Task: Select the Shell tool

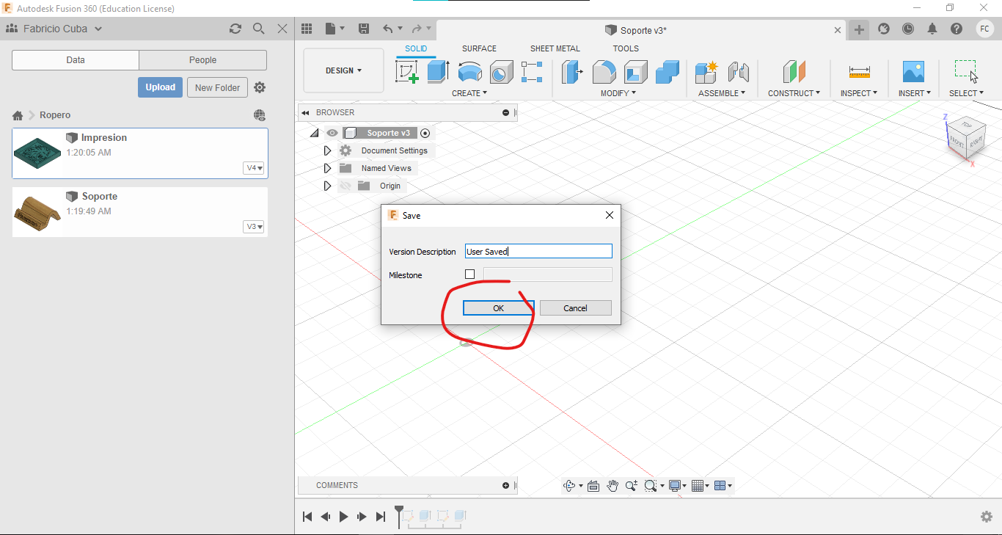Action: click(636, 72)
